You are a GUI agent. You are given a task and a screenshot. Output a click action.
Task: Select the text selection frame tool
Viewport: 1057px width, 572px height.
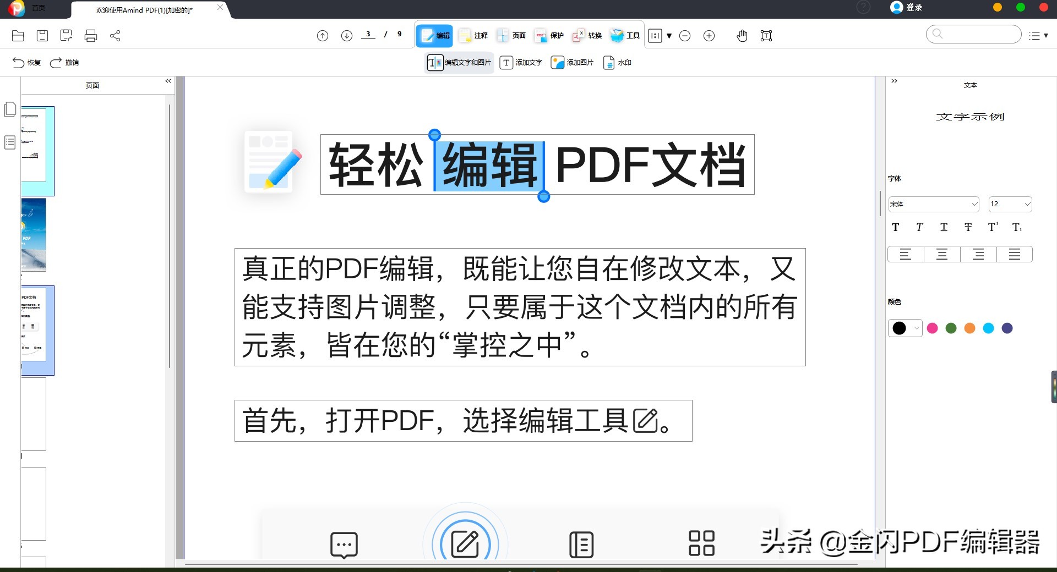coord(766,35)
